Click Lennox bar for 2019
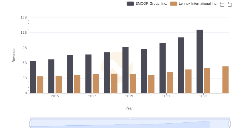The image size is (235, 135). click(x=133, y=84)
